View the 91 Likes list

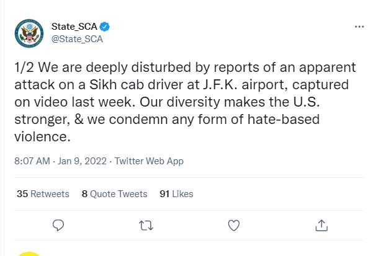[x=177, y=194]
